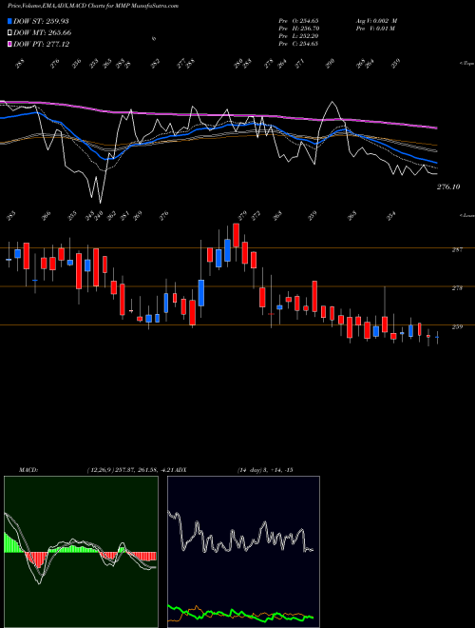475x628 pixels.
Task: Open the green MACD indicator chart panel
Action: 81,552
